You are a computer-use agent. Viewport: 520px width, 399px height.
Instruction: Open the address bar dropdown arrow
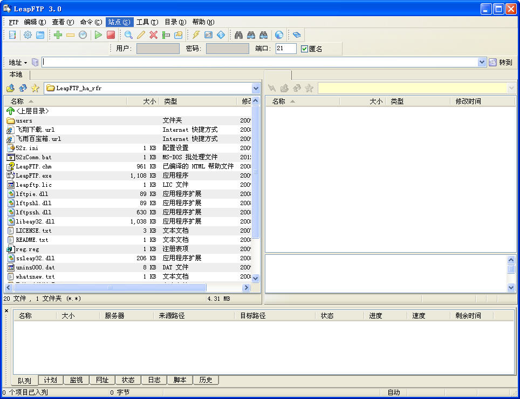[x=482, y=62]
